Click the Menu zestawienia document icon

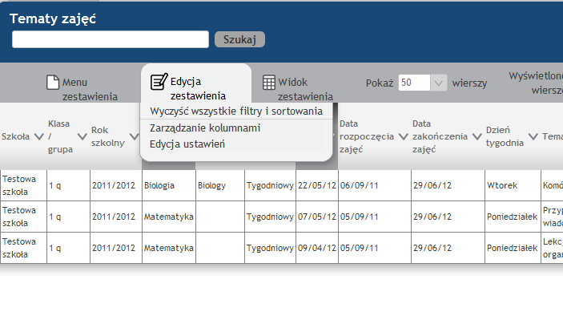pyautogui.click(x=53, y=82)
